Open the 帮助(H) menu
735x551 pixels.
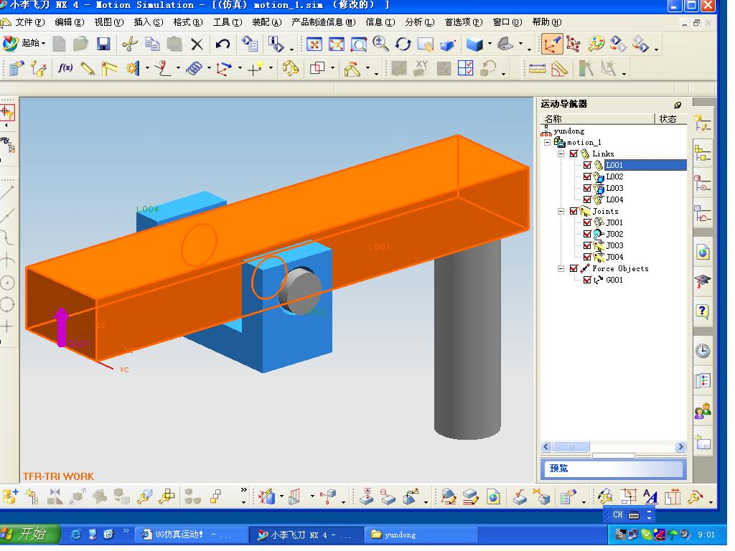[546, 22]
